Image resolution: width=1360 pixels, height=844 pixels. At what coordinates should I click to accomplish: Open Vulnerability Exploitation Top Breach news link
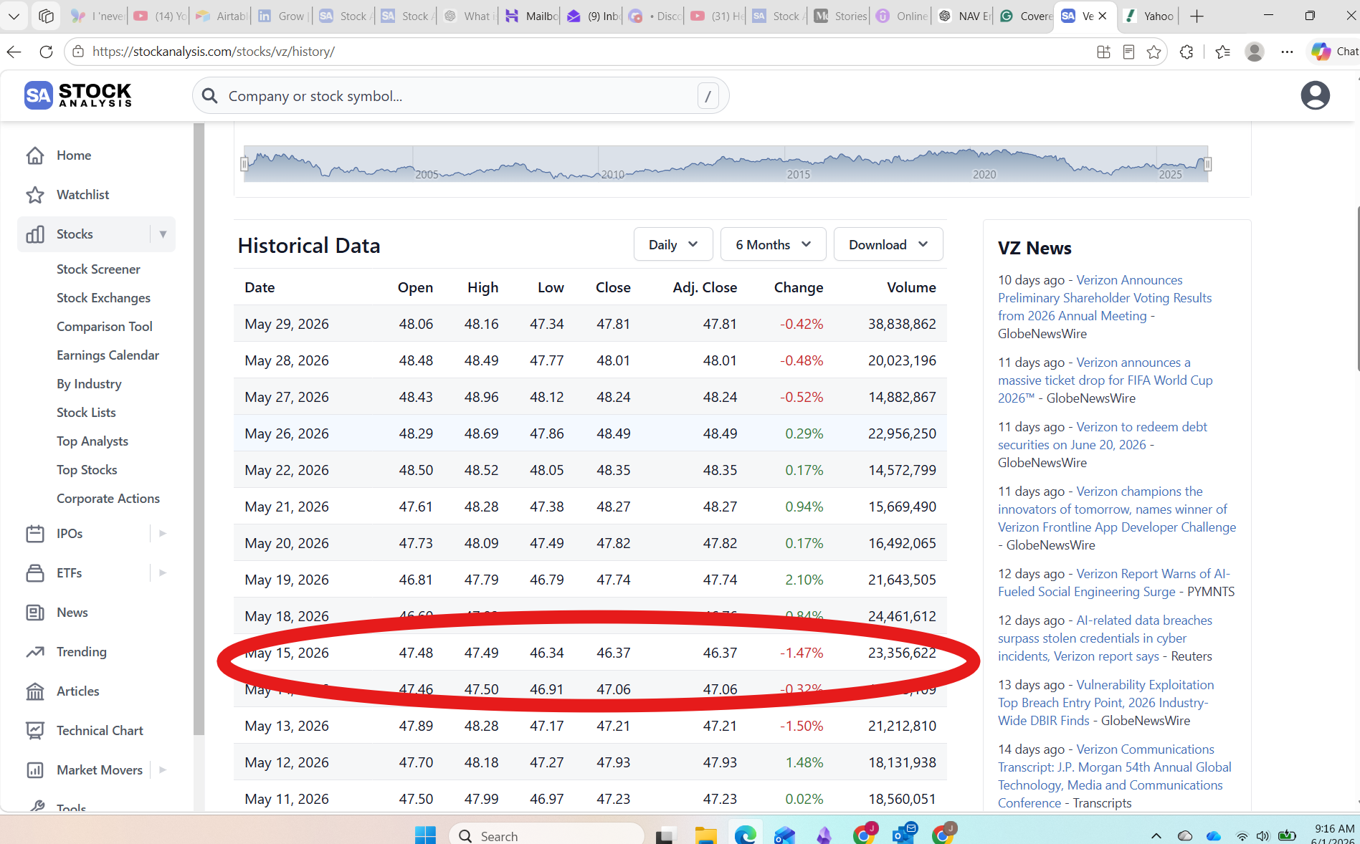[x=1105, y=703]
